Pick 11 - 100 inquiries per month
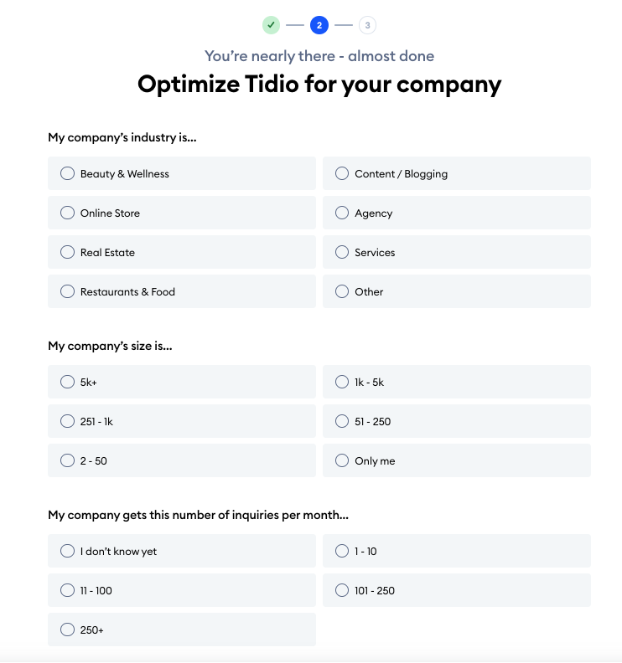 point(68,591)
